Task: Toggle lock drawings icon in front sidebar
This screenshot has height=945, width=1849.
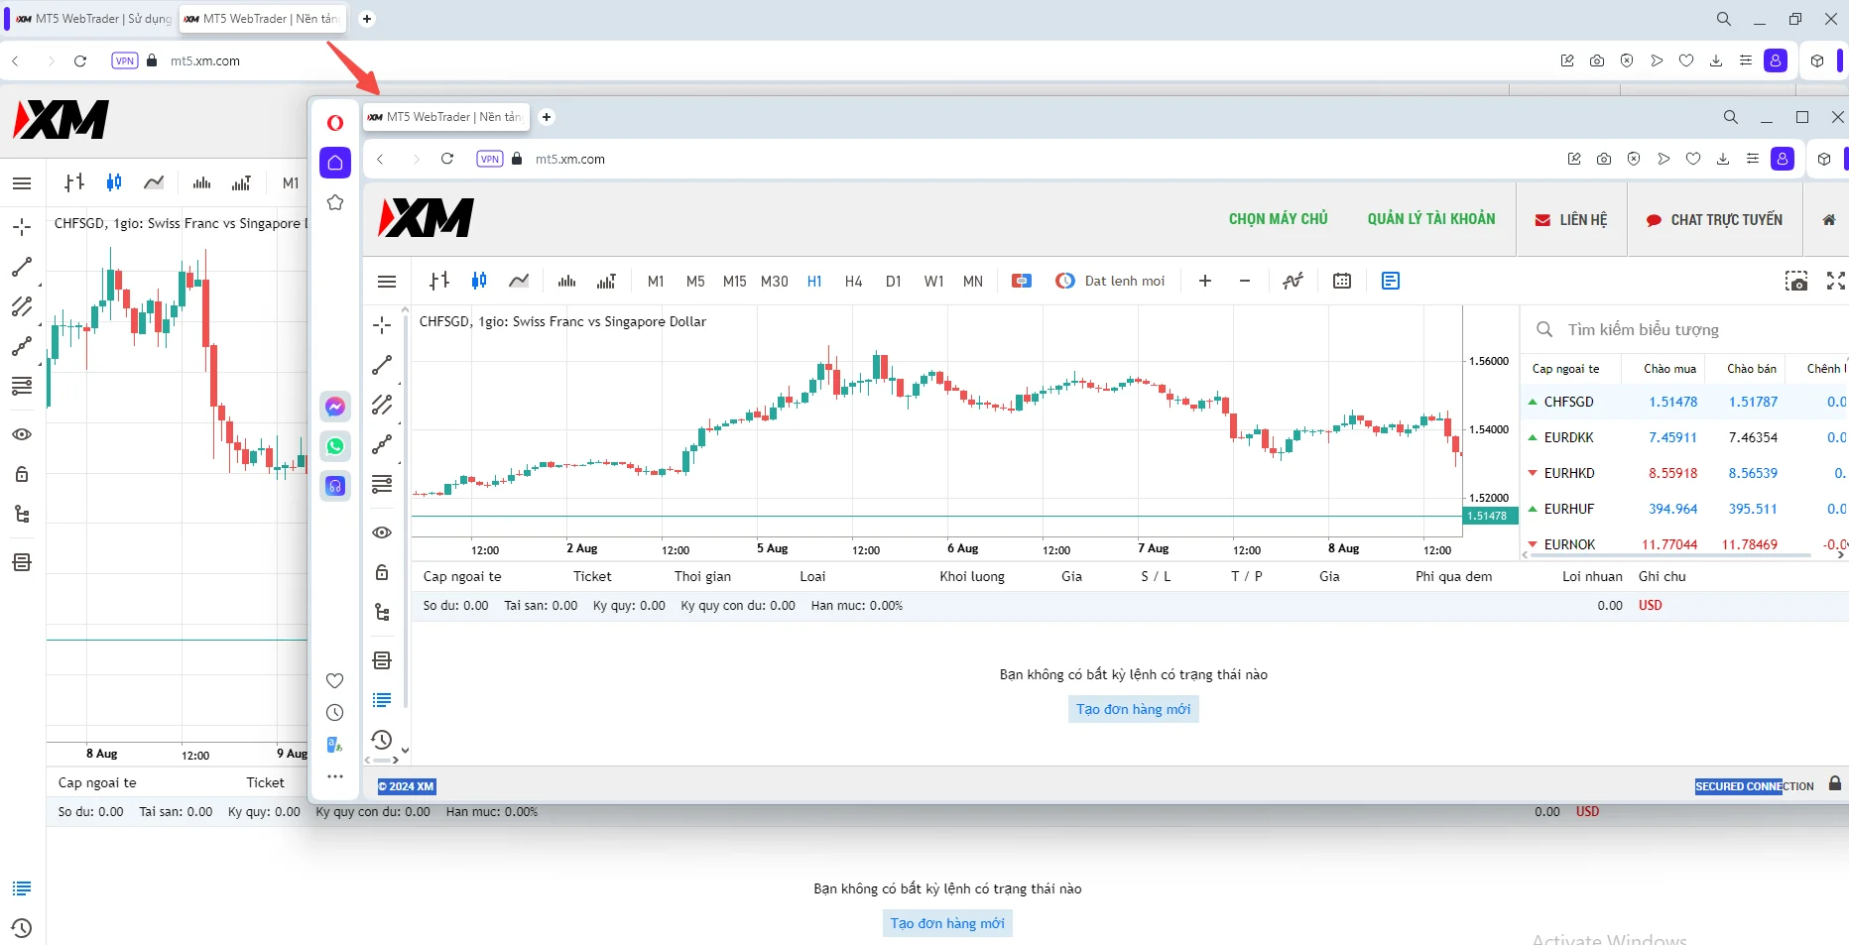Action: tap(382, 572)
